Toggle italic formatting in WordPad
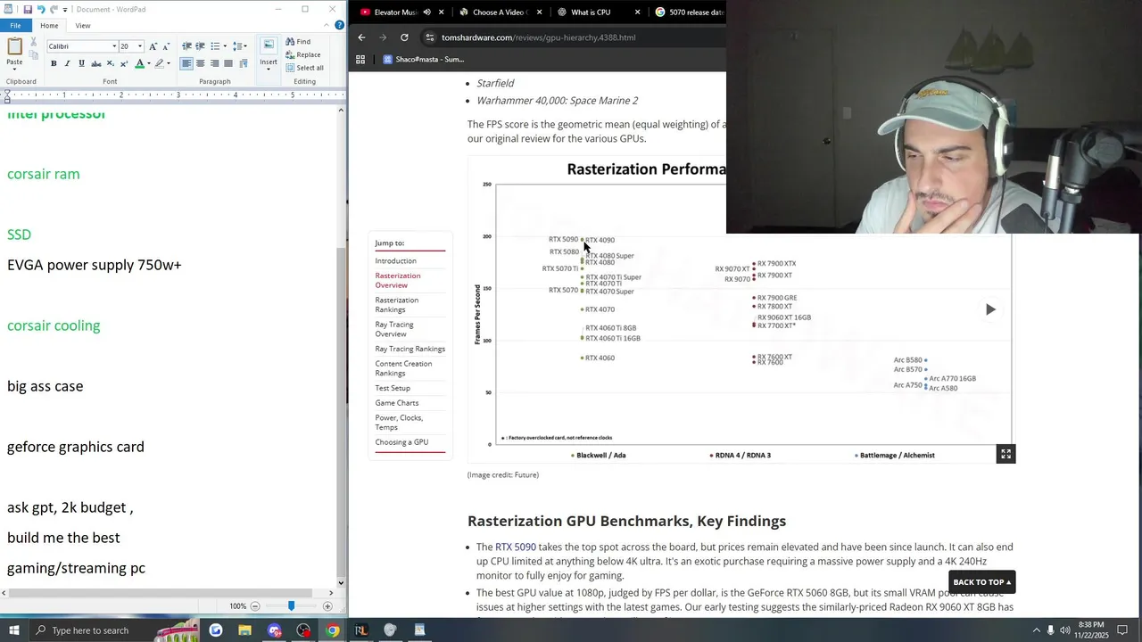 tap(68, 63)
